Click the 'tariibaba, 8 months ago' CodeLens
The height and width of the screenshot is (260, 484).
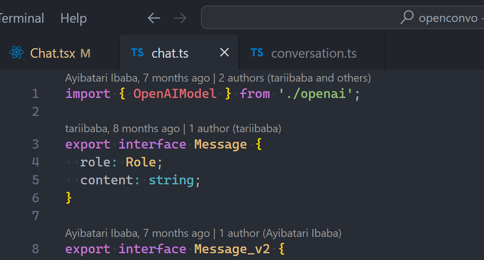click(122, 129)
